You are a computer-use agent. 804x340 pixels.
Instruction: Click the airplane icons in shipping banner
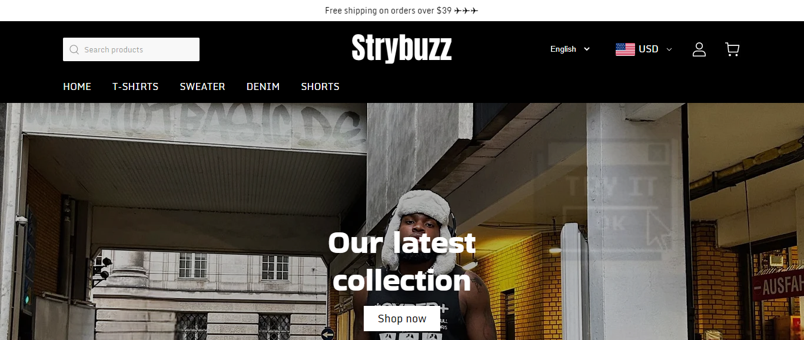coord(466,11)
